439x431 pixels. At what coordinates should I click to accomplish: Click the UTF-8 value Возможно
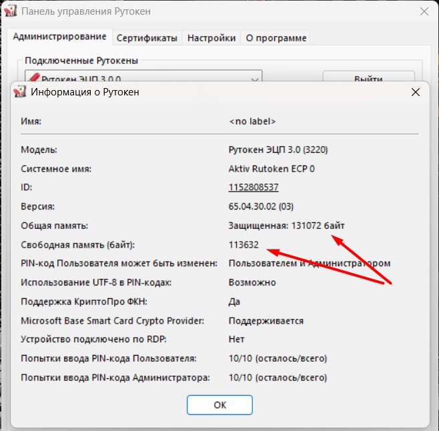[x=252, y=282]
